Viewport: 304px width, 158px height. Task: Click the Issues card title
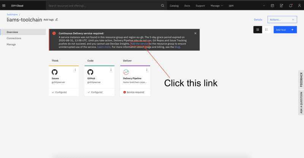click(x=55, y=78)
